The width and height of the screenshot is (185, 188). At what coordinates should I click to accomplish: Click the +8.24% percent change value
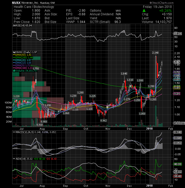tap(165, 11)
